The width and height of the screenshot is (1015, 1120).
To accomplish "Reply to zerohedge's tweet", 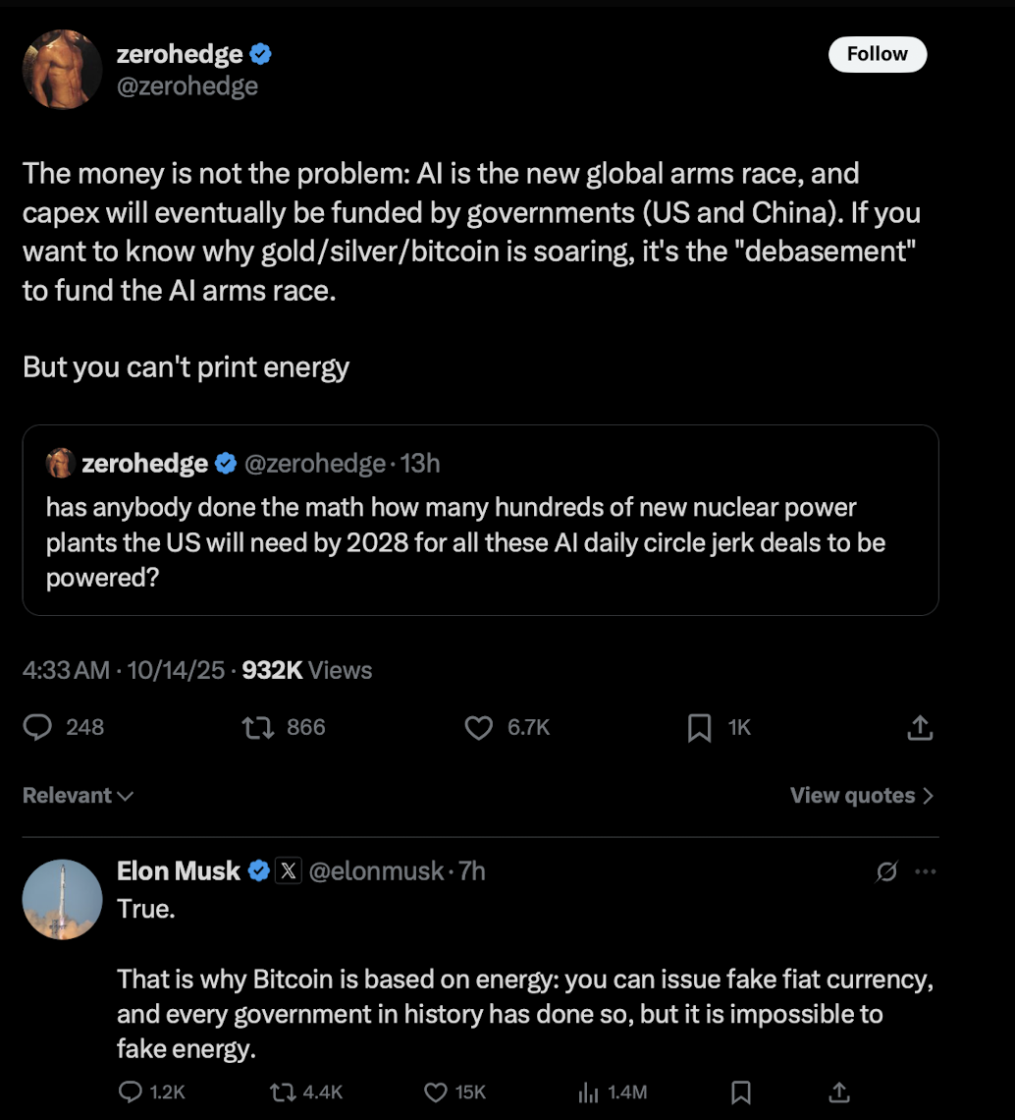I will click(37, 727).
